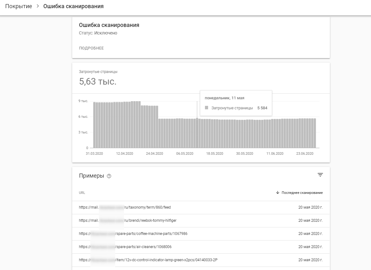Click the sort arrow beside Последнее сканирование
Screen dimensions: 371x270
(x=277, y=193)
